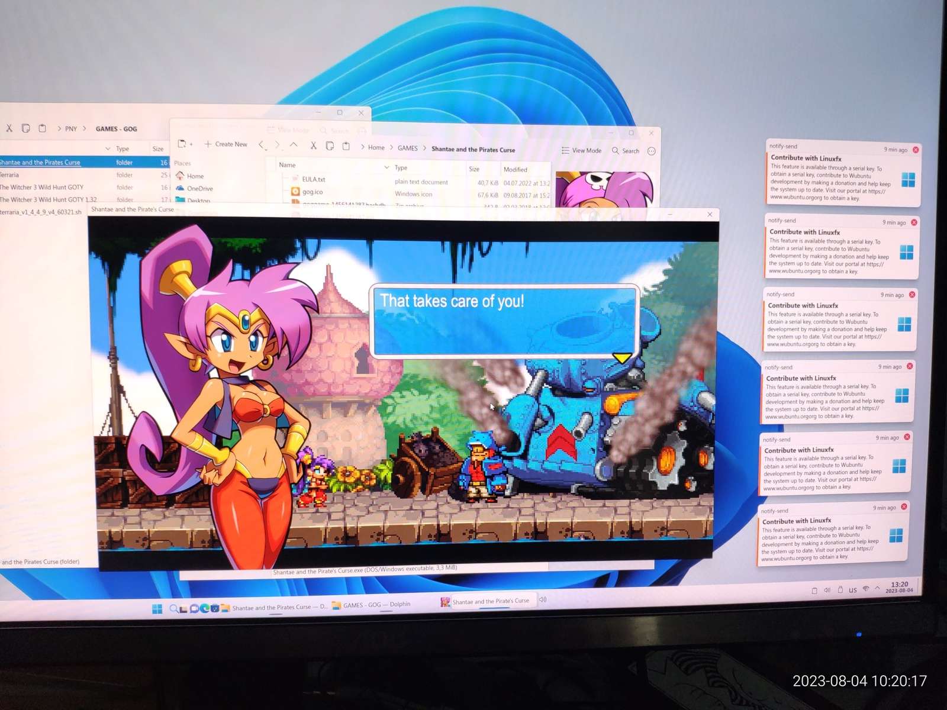Image resolution: width=947 pixels, height=710 pixels.
Task: Click the US keyboard layout indicator
Action: pos(853,590)
